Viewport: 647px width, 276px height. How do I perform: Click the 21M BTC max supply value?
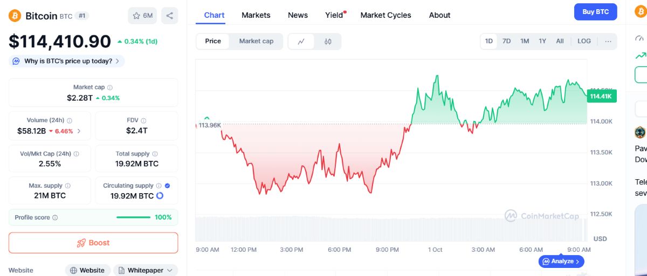click(x=50, y=195)
